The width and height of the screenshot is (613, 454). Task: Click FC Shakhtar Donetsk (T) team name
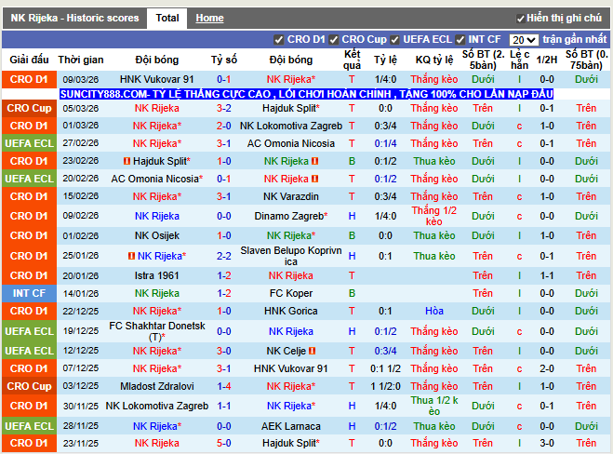pyautogui.click(x=157, y=331)
